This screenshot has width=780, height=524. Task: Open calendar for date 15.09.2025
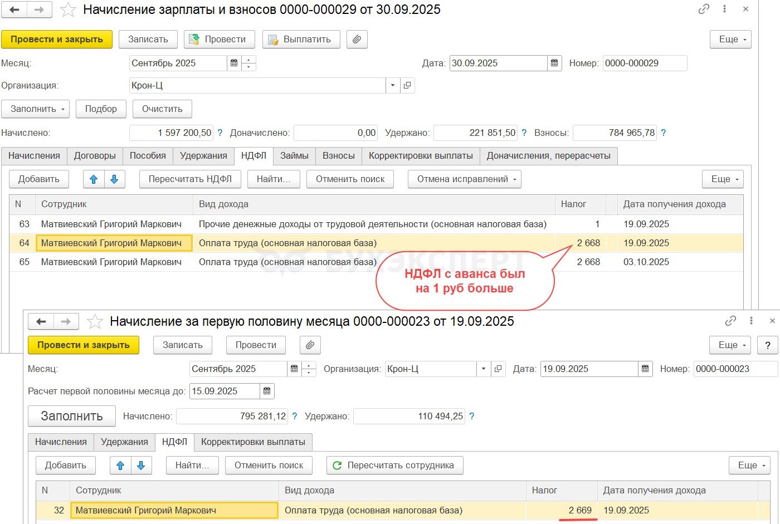pos(267,391)
